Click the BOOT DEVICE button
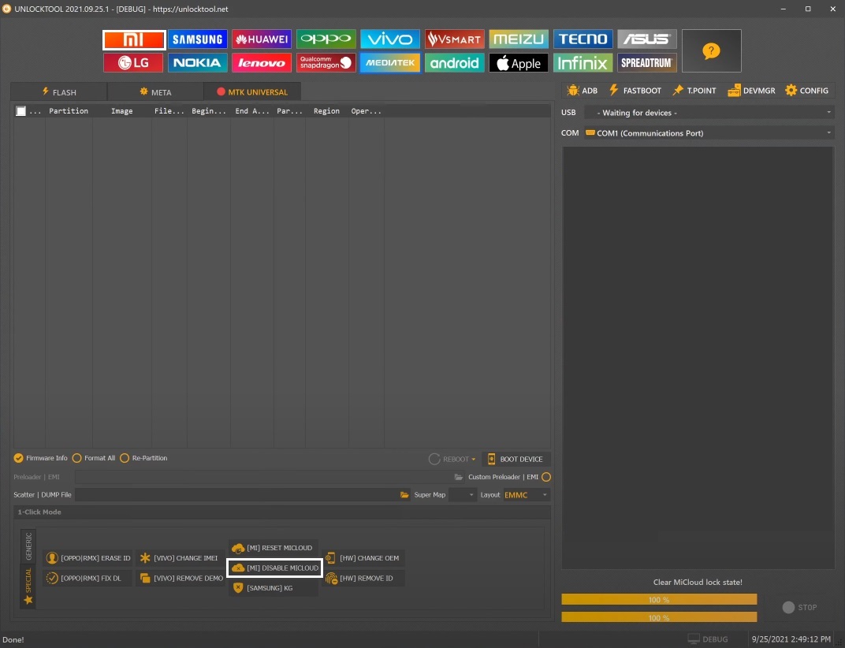 tap(516, 460)
